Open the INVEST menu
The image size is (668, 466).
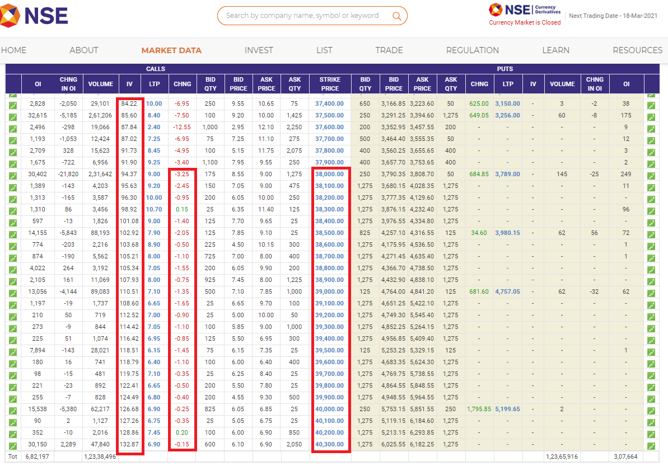(259, 50)
